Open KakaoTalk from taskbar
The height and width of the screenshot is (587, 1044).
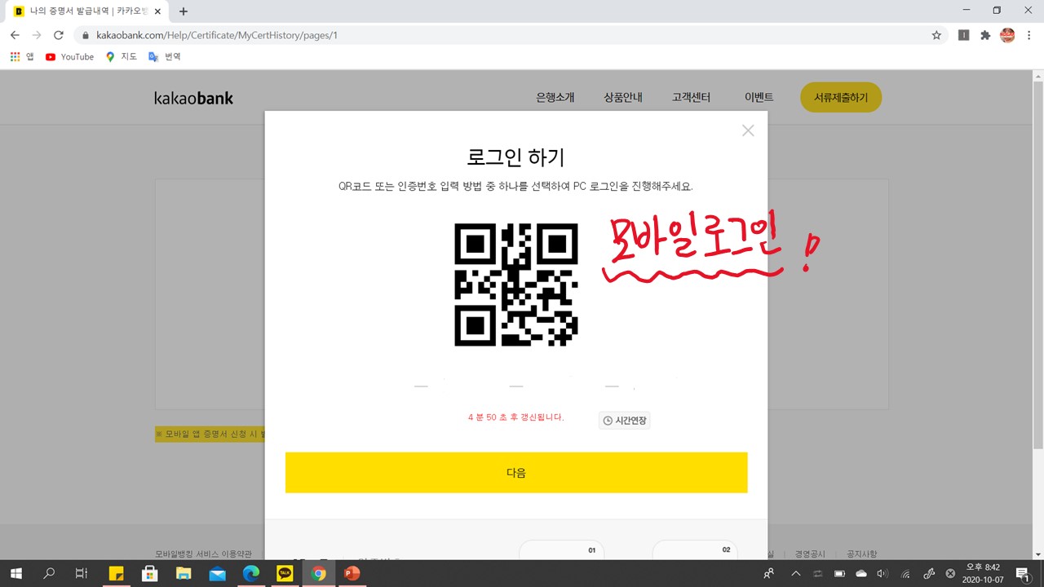coord(285,574)
